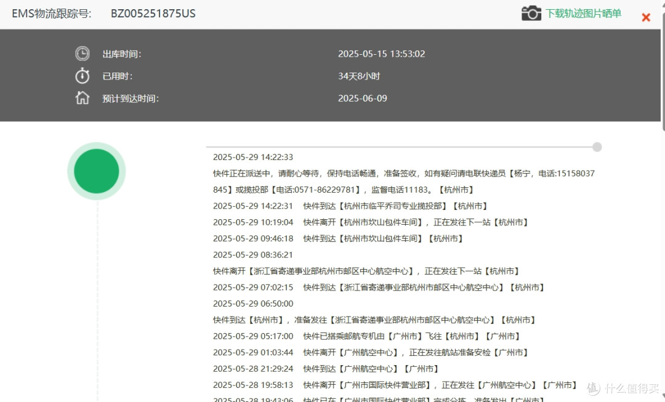
Task: Click the 01:03:44 航站准备安检 entry
Action: point(371,352)
